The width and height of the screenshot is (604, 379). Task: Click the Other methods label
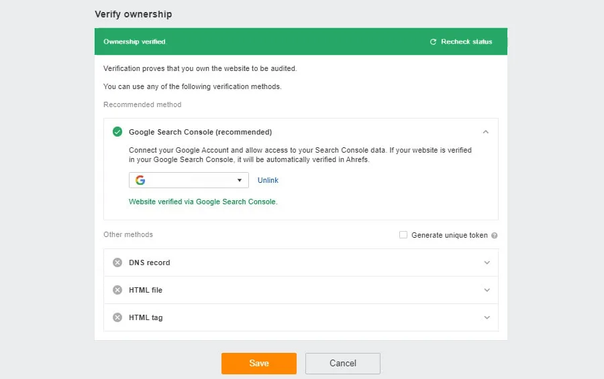(x=128, y=234)
